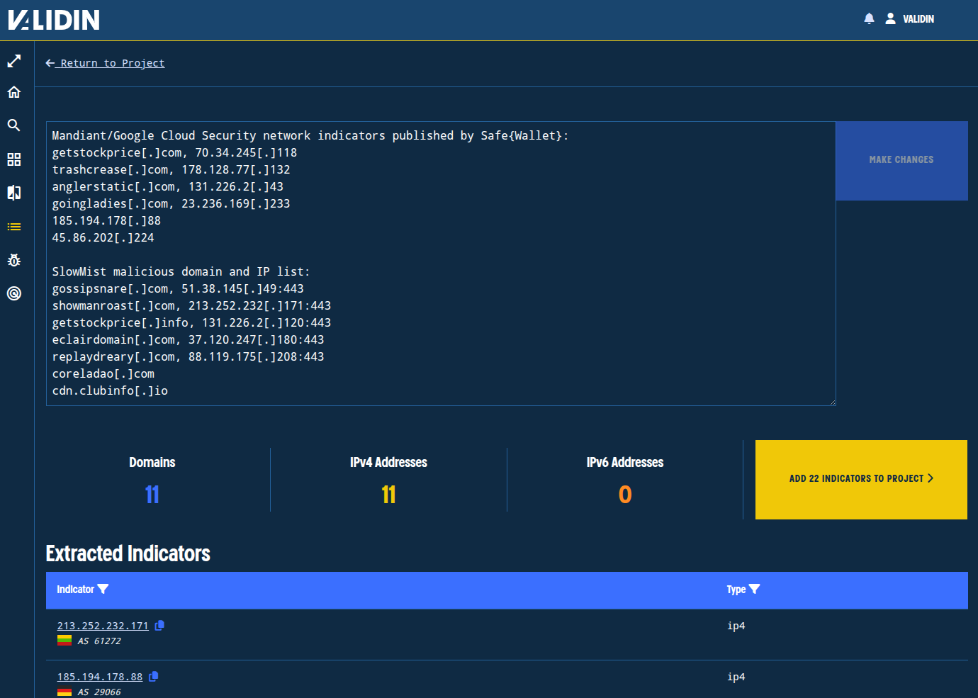Click the VALIDIN username label
Image resolution: width=978 pixels, height=698 pixels.
pyautogui.click(x=918, y=19)
